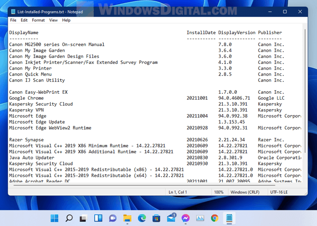
Task: Click the Google Chrome entry in the list
Action: click(26, 98)
